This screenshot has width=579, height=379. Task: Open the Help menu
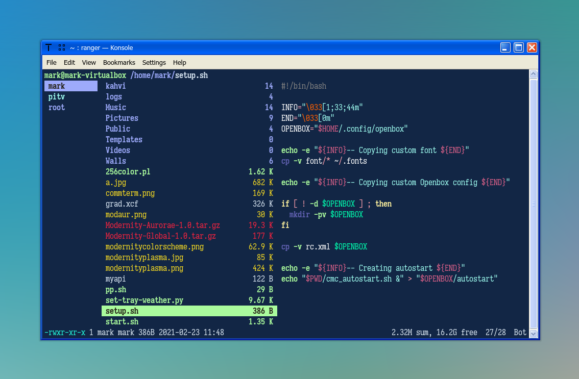click(x=179, y=62)
